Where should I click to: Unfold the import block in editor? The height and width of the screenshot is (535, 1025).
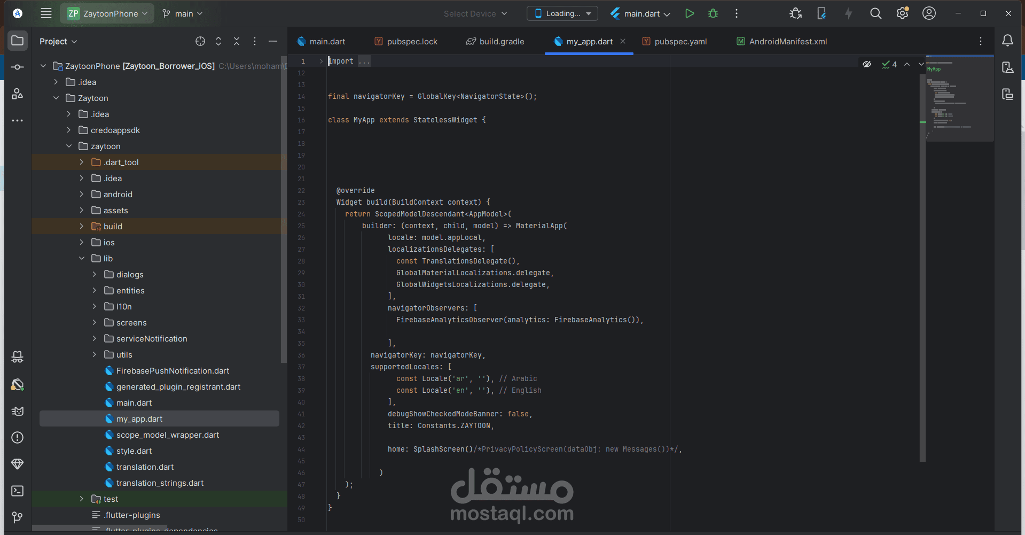(321, 61)
